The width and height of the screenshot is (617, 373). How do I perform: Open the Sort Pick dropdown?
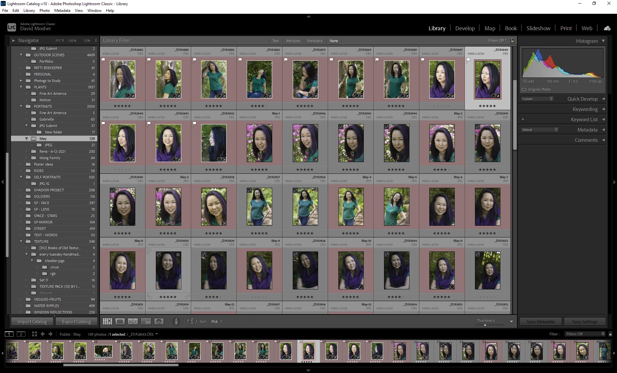[x=217, y=322]
